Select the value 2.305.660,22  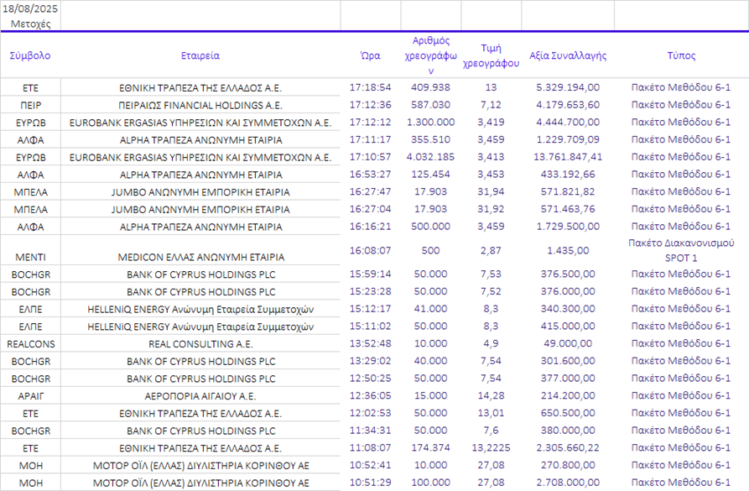(x=568, y=447)
